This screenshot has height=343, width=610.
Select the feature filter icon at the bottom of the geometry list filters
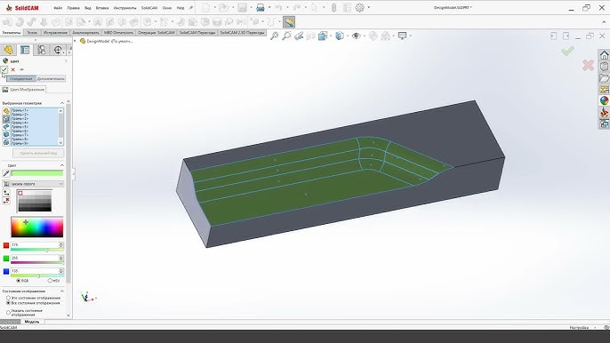coord(6,142)
